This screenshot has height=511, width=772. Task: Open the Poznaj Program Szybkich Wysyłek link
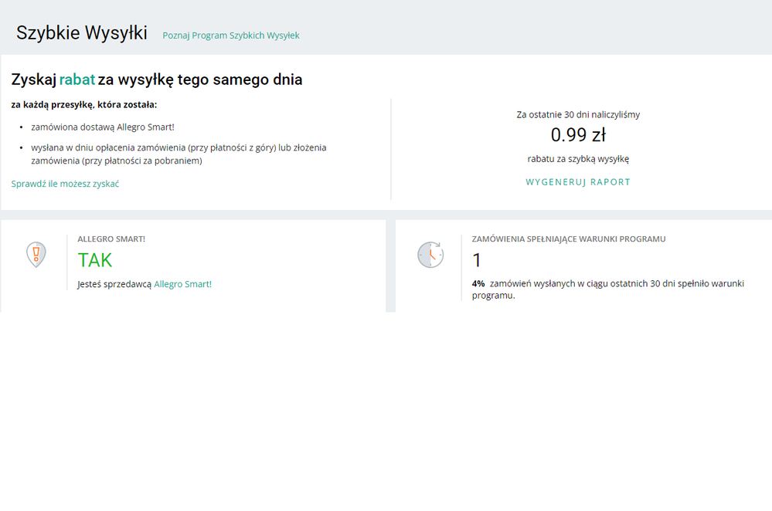pyautogui.click(x=230, y=36)
